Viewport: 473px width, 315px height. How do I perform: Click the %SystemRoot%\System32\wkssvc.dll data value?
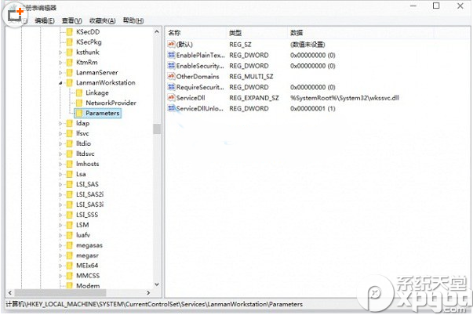tap(344, 98)
